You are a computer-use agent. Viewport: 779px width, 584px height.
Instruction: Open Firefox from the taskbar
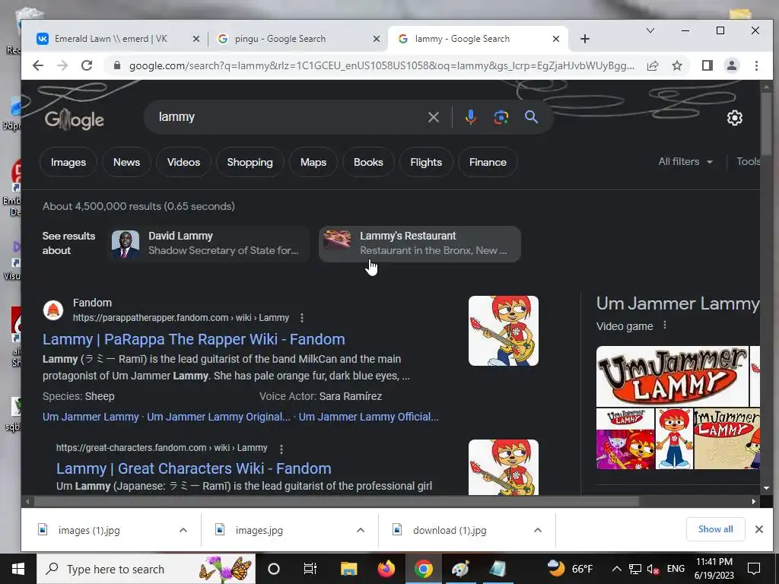[386, 569]
